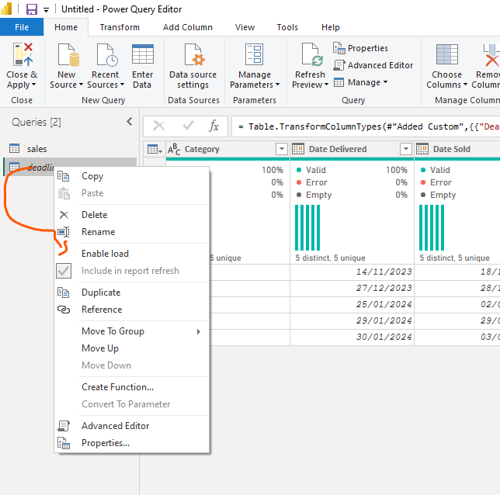The image size is (500, 495).
Task: Confirm the formula with the checkmark icon
Action: pyautogui.click(x=188, y=126)
